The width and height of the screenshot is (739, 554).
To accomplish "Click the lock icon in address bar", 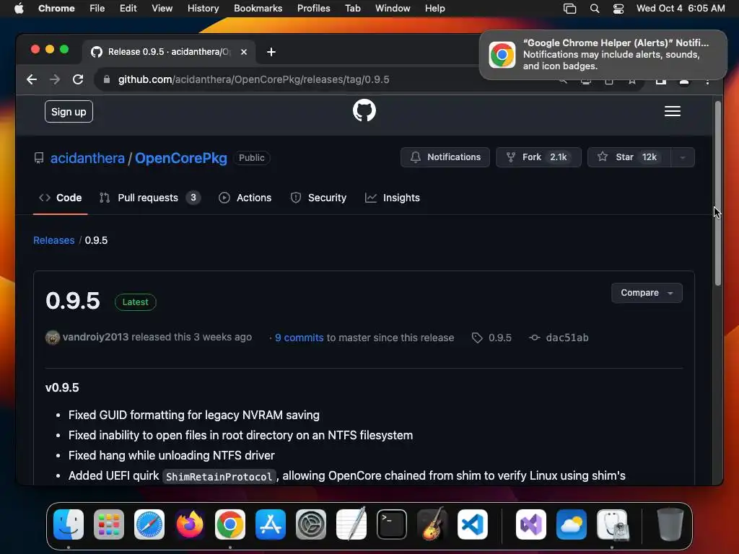I will pyautogui.click(x=107, y=79).
